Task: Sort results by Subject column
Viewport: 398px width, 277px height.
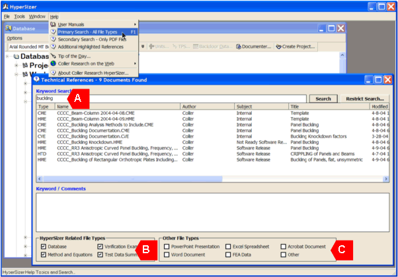Action: [261, 106]
